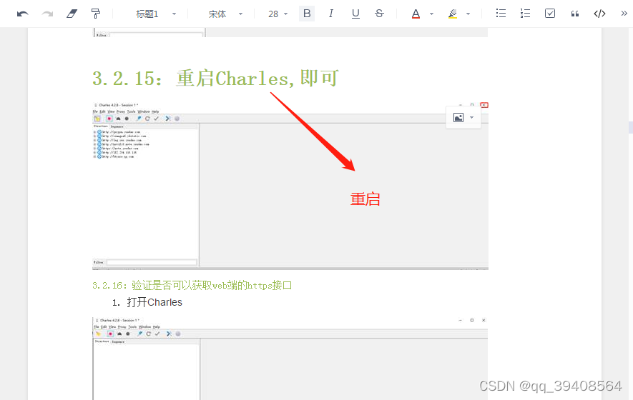Redo the last undone edit
633x400 pixels.
click(x=48, y=14)
